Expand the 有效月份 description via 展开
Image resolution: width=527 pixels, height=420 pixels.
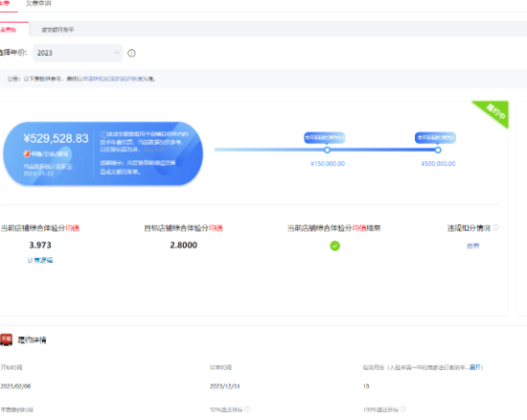coord(474,367)
